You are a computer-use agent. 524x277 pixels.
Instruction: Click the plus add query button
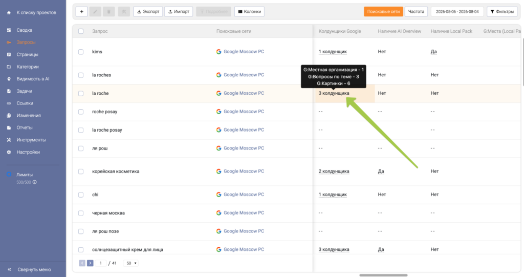81,12
